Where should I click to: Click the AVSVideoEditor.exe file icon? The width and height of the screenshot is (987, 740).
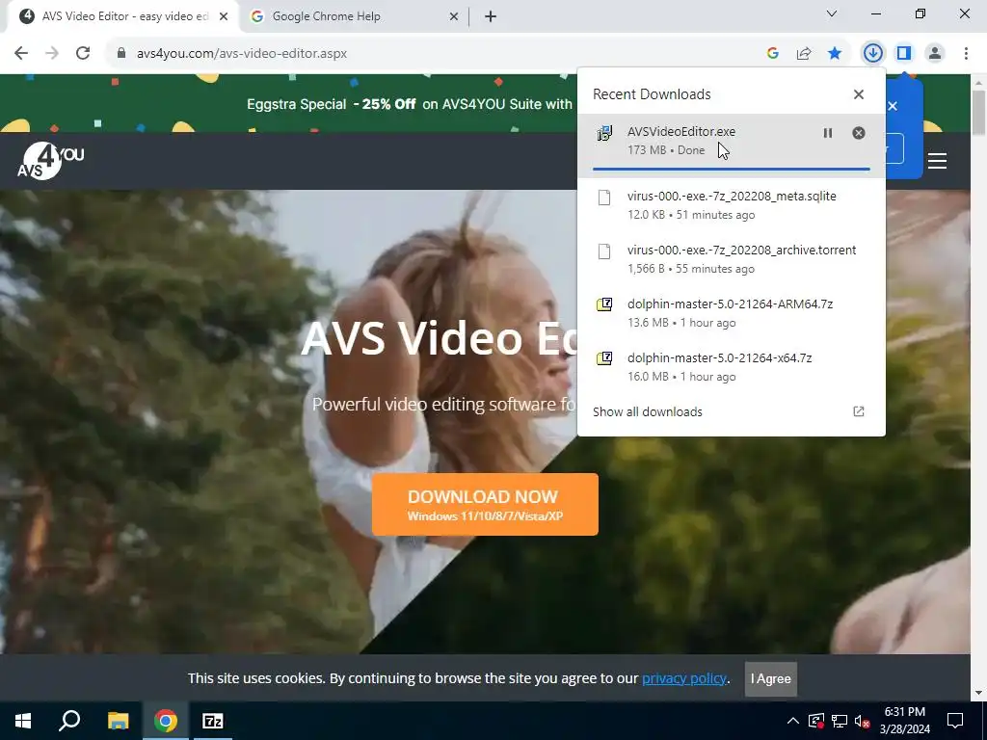pyautogui.click(x=604, y=133)
